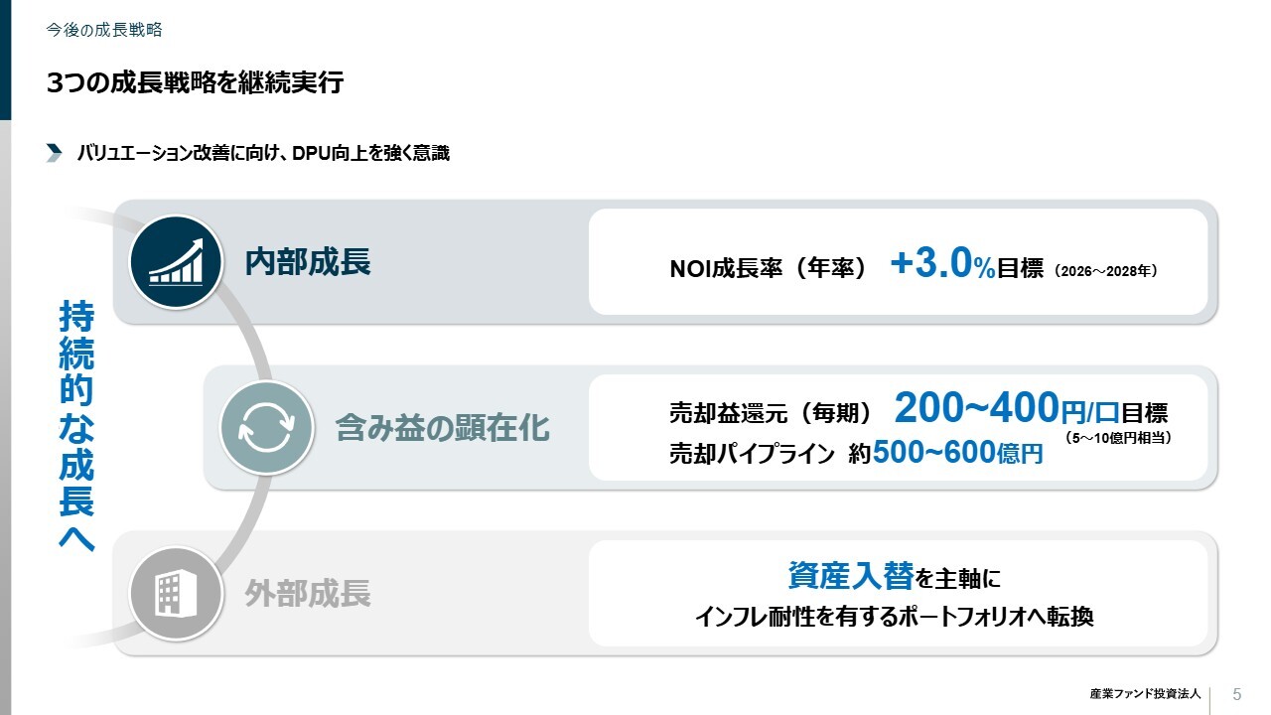This screenshot has height=715, width=1271.
Task: Select the 外部成長 heading
Action: coord(308,594)
